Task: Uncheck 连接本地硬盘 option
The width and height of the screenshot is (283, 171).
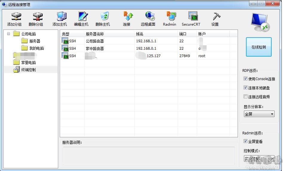Action: (245, 88)
